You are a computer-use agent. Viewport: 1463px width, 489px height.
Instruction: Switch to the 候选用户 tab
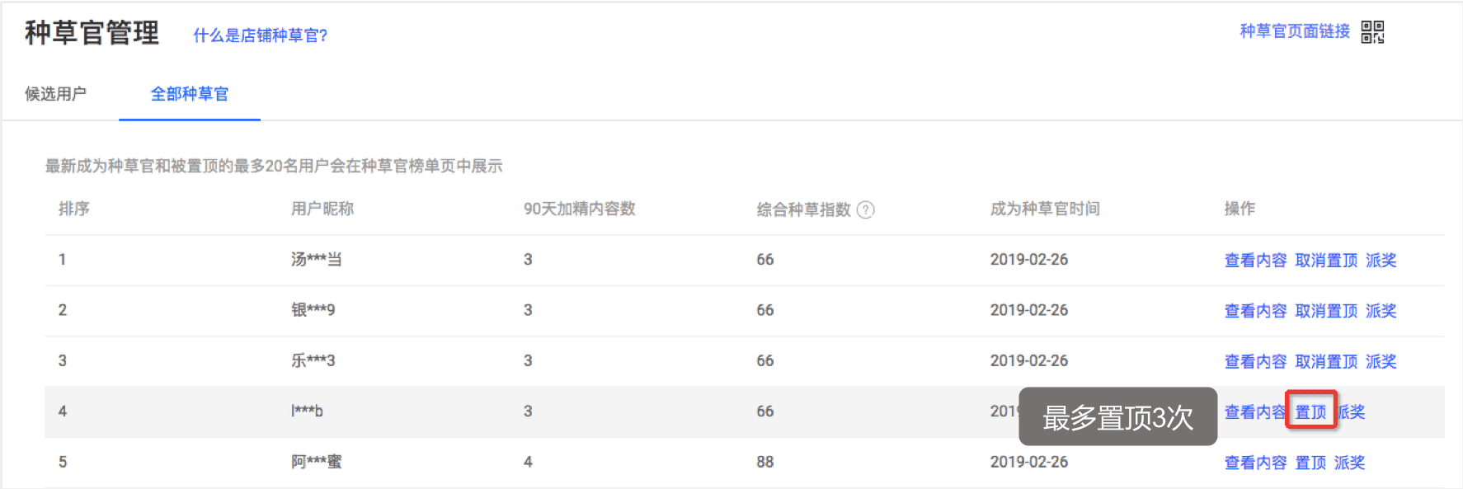(55, 94)
